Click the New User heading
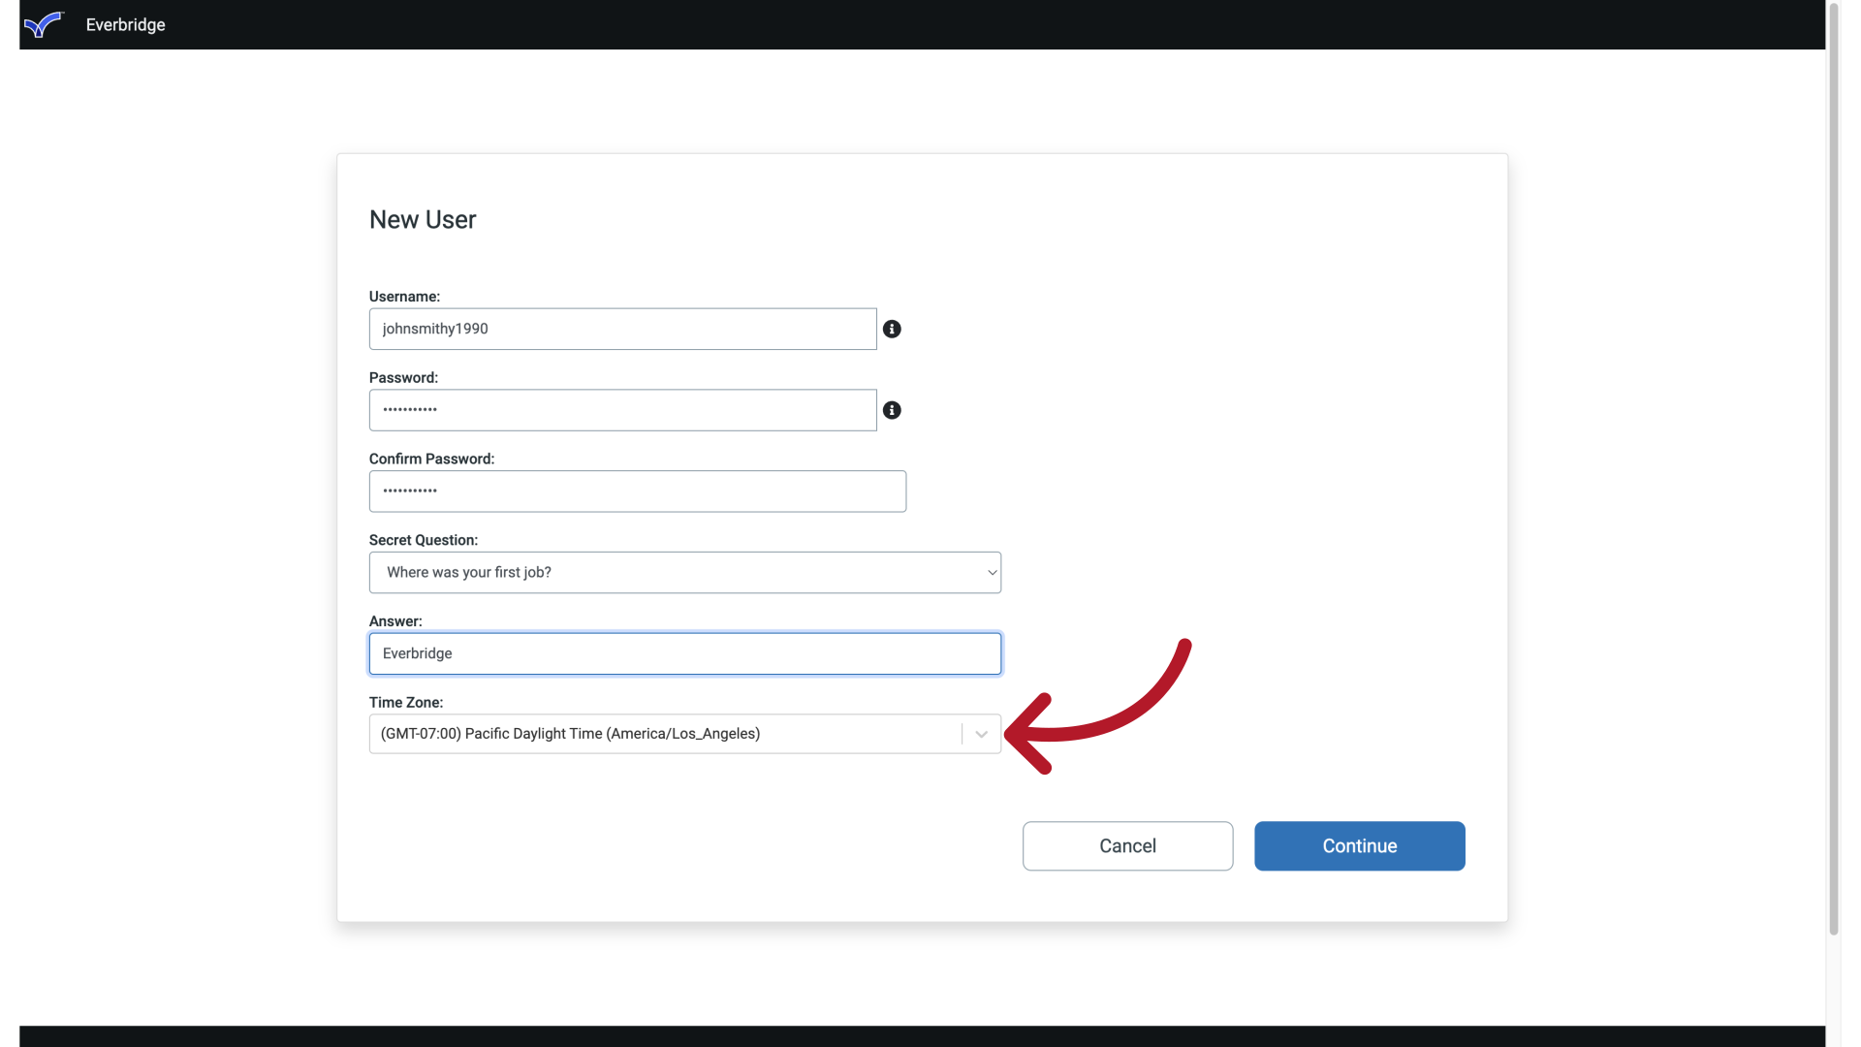The image size is (1861, 1047). click(x=422, y=219)
